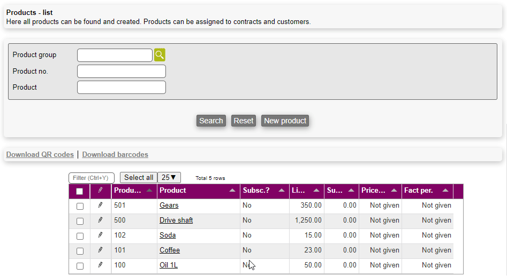Screen dimensions: 507x276
Task: Click the edit pencil in Drive shaft row
Action: coord(100,220)
